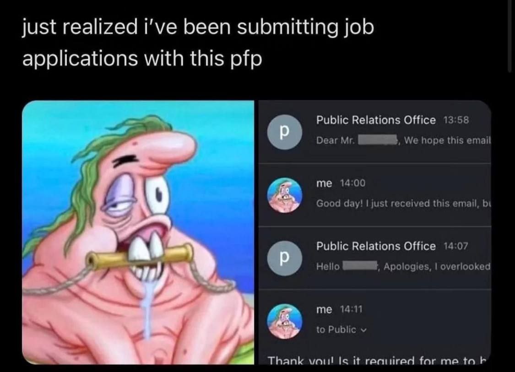Click the 13:58 timestamp
The width and height of the screenshot is (515, 372).
point(456,120)
